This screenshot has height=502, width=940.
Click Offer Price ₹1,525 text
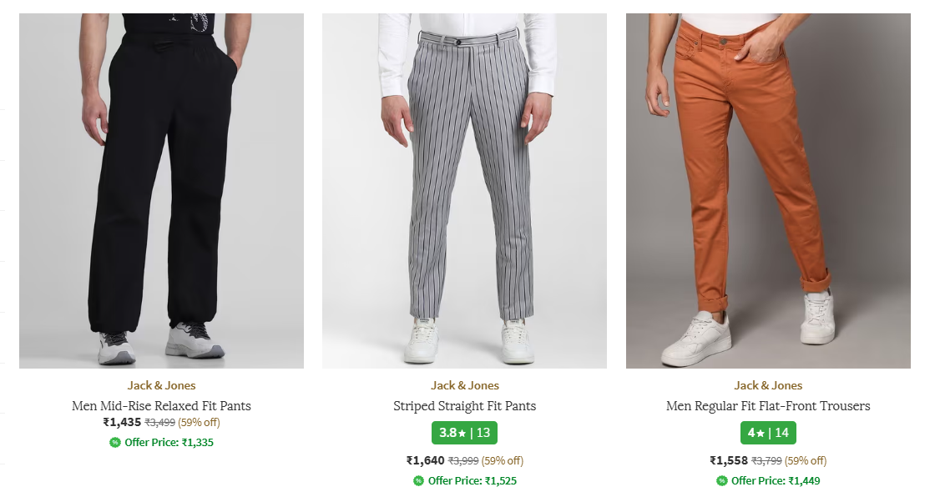(x=473, y=481)
